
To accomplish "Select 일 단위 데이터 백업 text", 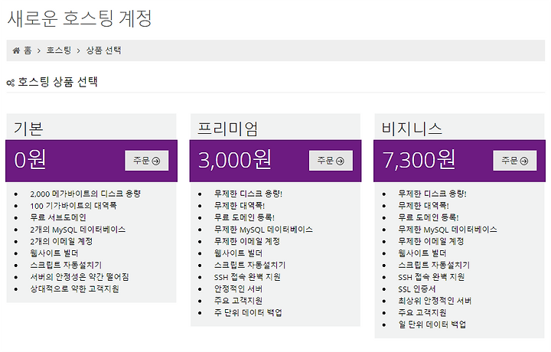I will tap(432, 324).
